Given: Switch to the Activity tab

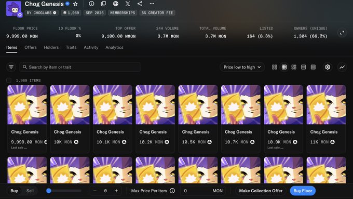Looking at the screenshot, I should pos(91,48).
